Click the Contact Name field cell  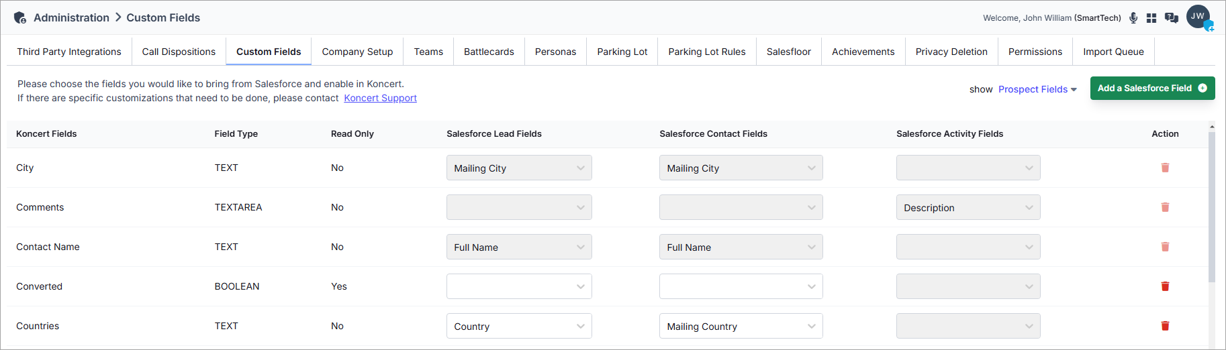(48, 247)
